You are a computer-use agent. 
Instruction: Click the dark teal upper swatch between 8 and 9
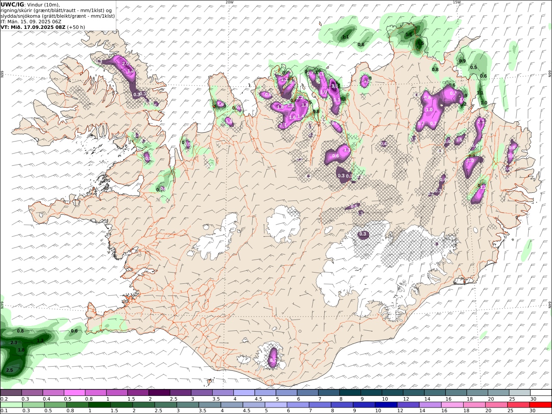pos(350,392)
